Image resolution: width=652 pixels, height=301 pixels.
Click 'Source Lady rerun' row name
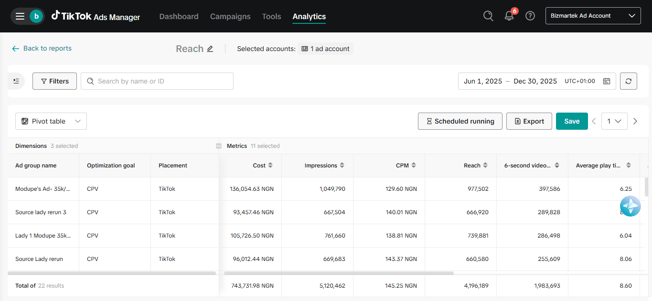(39, 259)
